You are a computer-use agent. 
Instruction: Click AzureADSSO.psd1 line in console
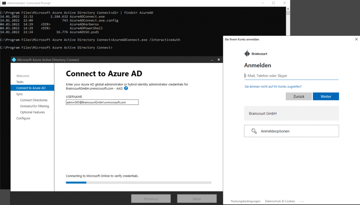point(84,32)
